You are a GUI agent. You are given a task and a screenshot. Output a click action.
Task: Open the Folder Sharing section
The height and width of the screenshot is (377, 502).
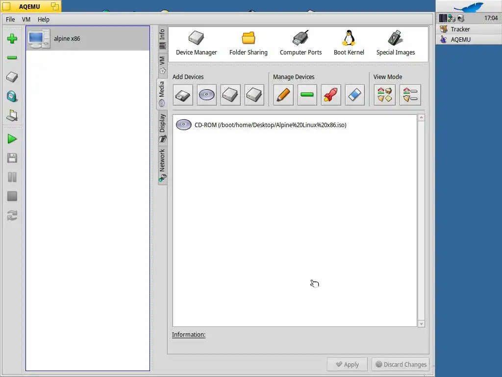click(249, 43)
